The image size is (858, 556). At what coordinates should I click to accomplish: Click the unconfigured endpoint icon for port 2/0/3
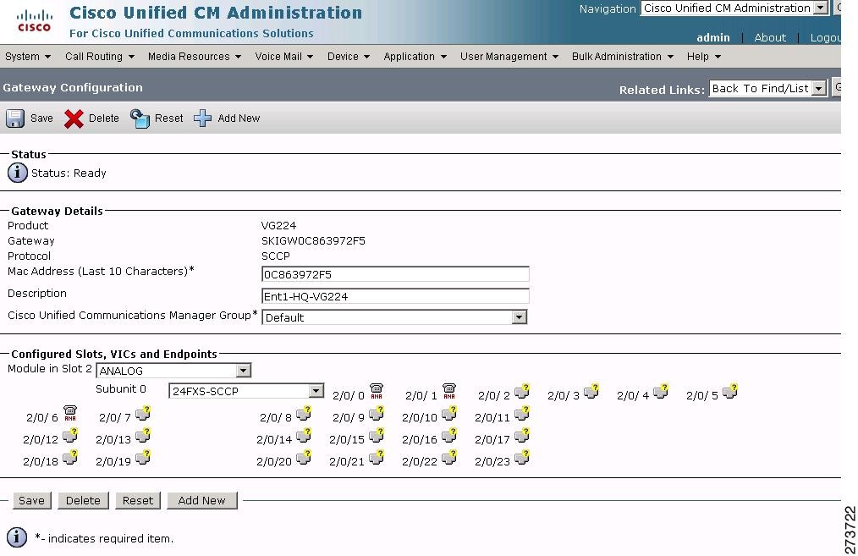(x=591, y=391)
